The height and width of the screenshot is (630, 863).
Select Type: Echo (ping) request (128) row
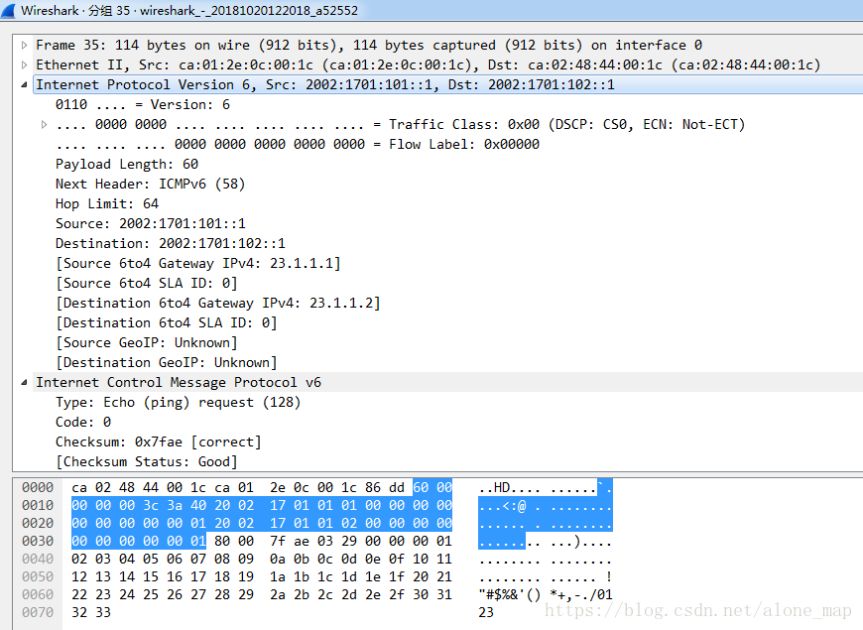coord(178,402)
